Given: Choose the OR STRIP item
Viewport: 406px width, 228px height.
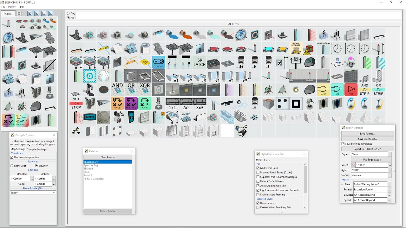Looking at the screenshot, I should (x=378, y=90).
